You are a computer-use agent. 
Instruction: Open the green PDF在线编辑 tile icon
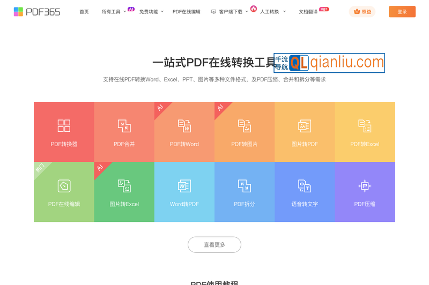click(x=64, y=186)
